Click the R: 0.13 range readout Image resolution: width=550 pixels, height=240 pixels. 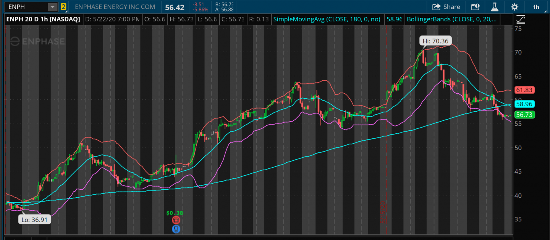pos(259,19)
